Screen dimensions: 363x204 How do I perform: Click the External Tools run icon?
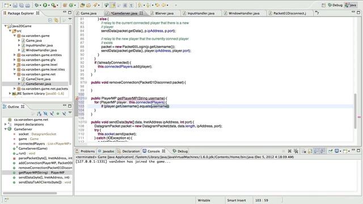tap(53, 5)
